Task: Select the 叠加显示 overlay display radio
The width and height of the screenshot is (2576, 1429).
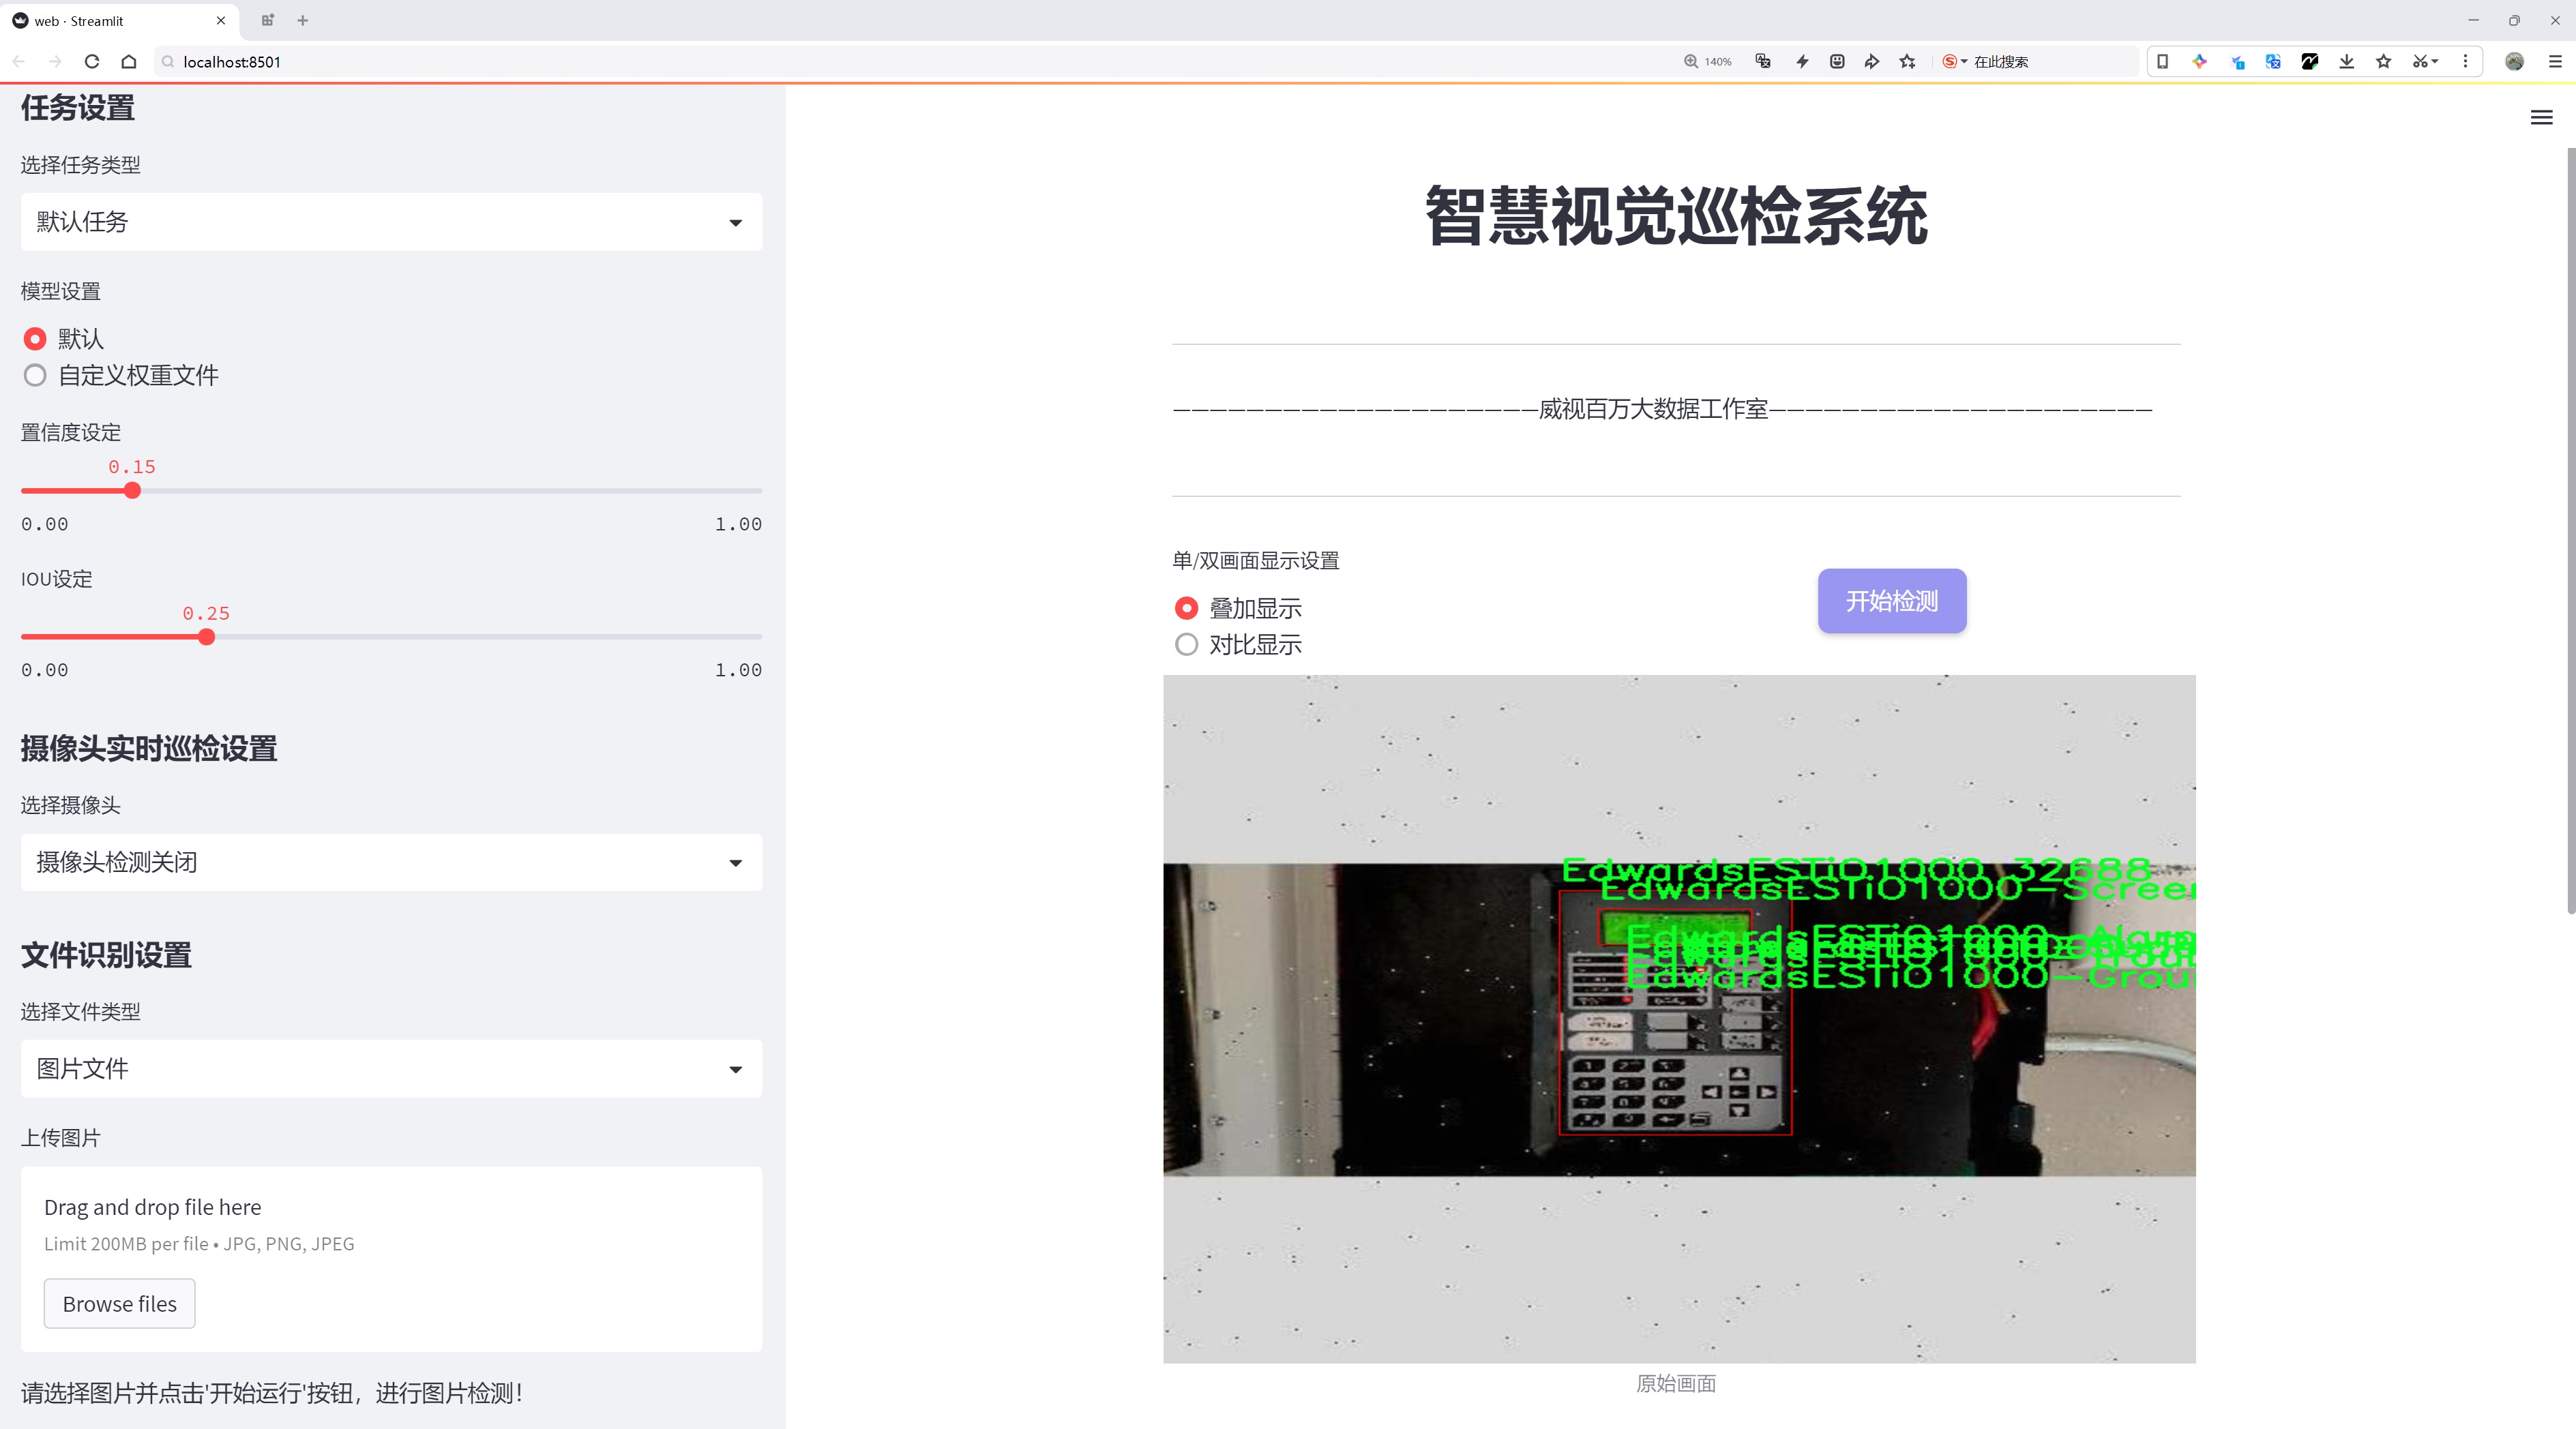Action: tap(1238, 609)
